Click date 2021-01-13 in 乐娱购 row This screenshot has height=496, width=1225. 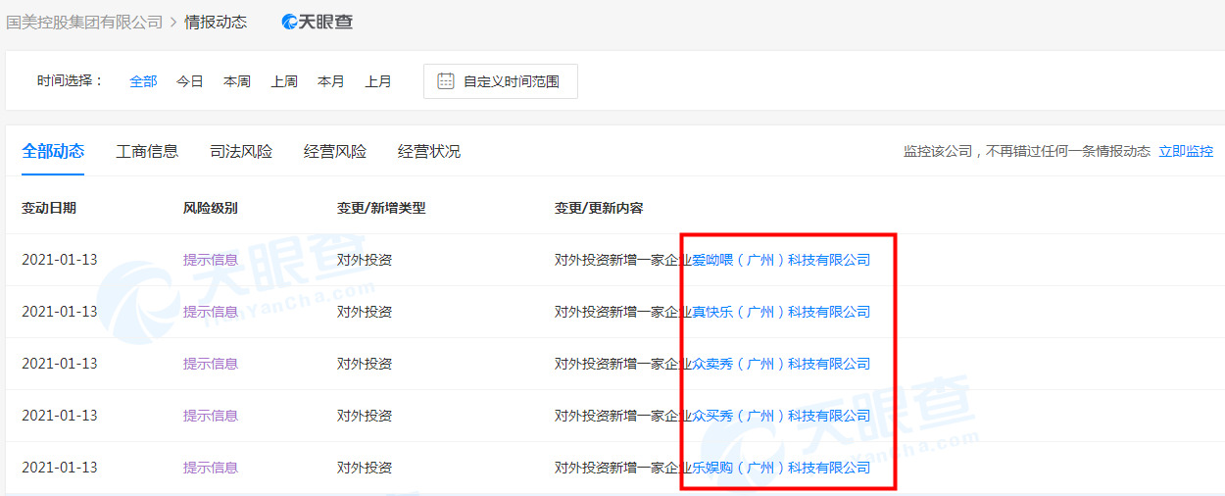[60, 468]
